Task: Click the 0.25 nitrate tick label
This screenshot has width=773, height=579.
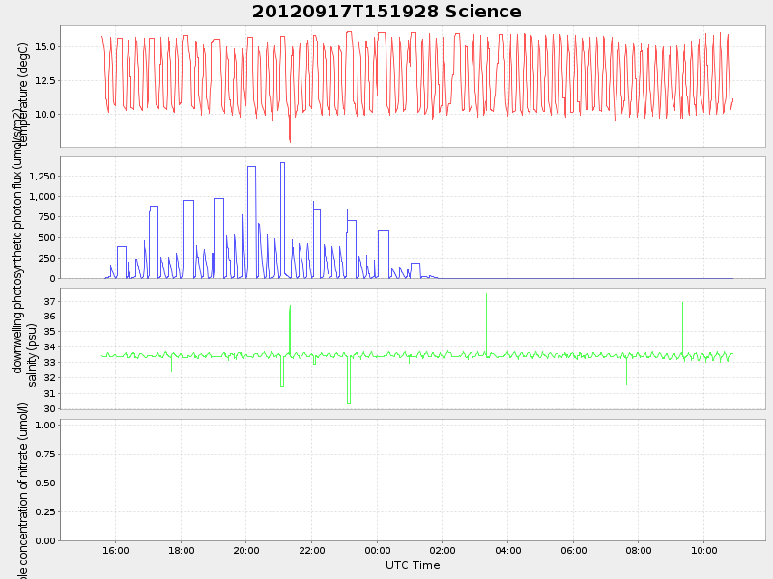Action: [x=45, y=512]
